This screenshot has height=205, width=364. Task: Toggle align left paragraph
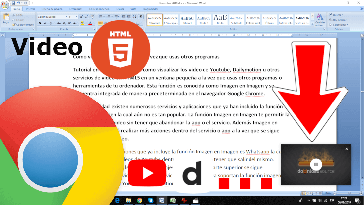click(100, 23)
